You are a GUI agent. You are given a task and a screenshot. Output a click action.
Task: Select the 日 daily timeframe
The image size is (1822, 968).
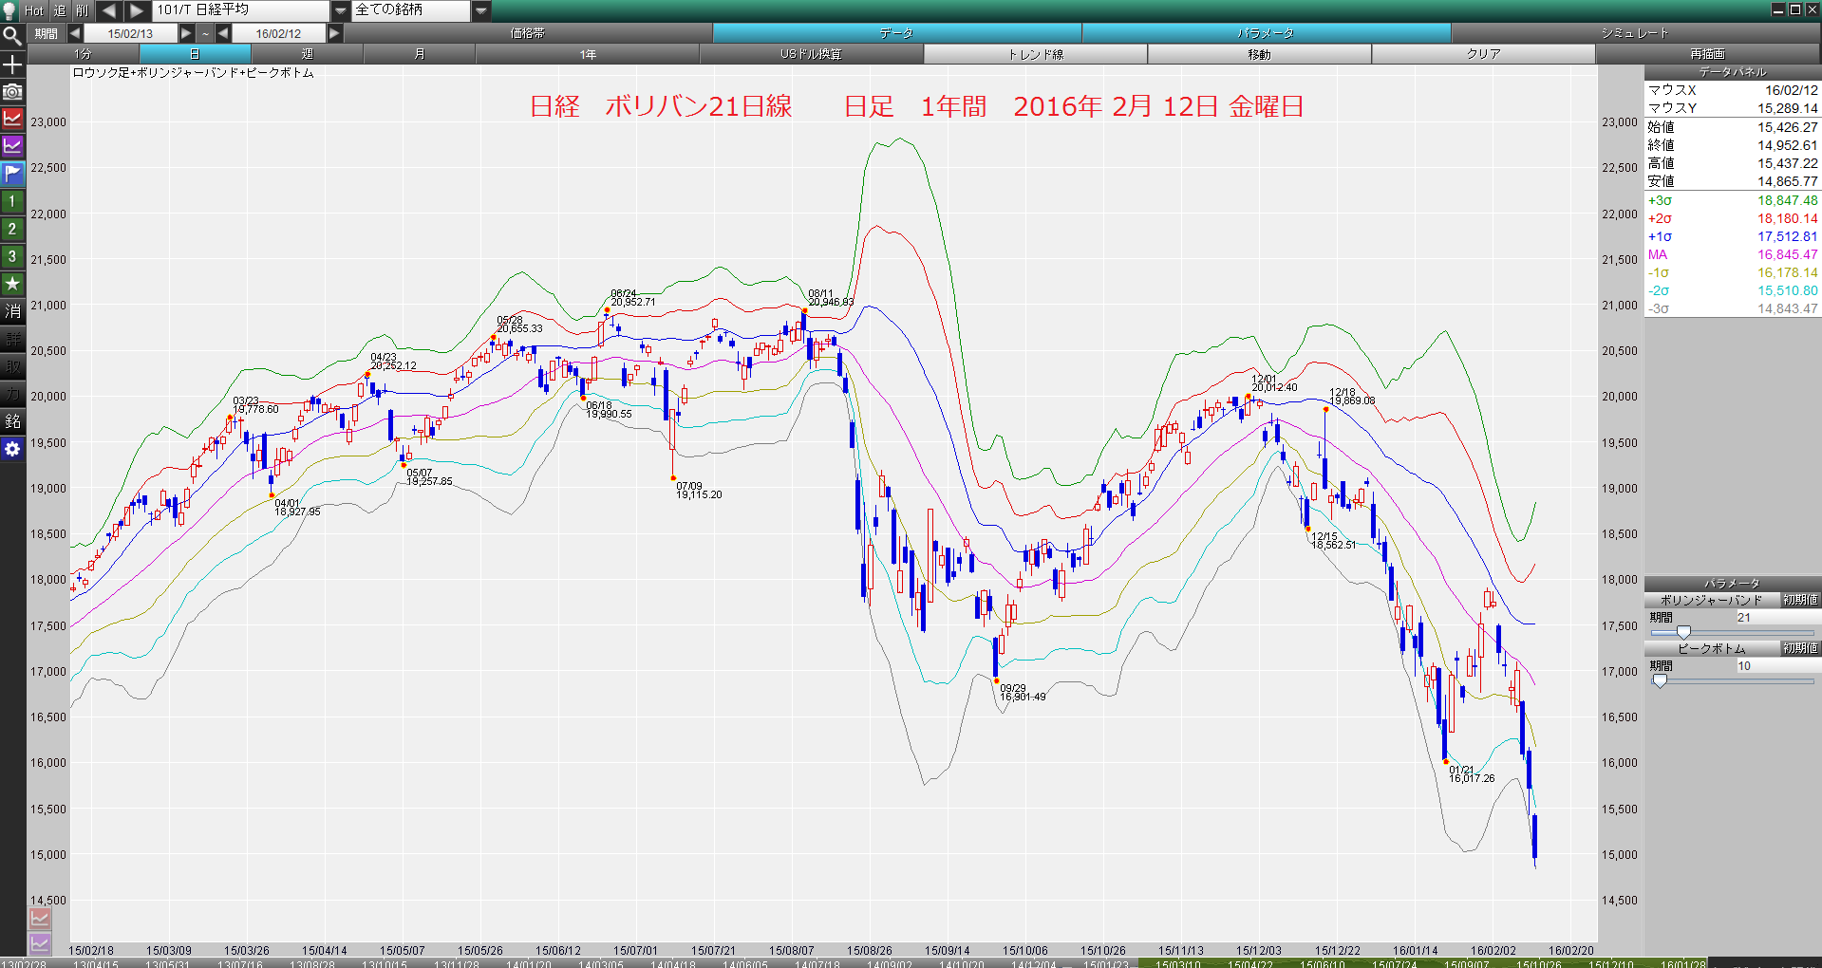click(195, 54)
